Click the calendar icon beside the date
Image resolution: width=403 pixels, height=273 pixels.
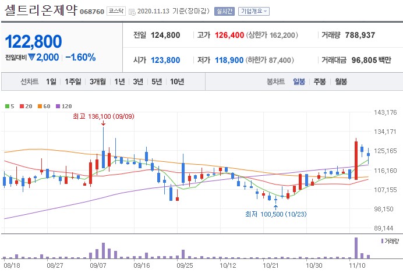pyautogui.click(x=132, y=12)
